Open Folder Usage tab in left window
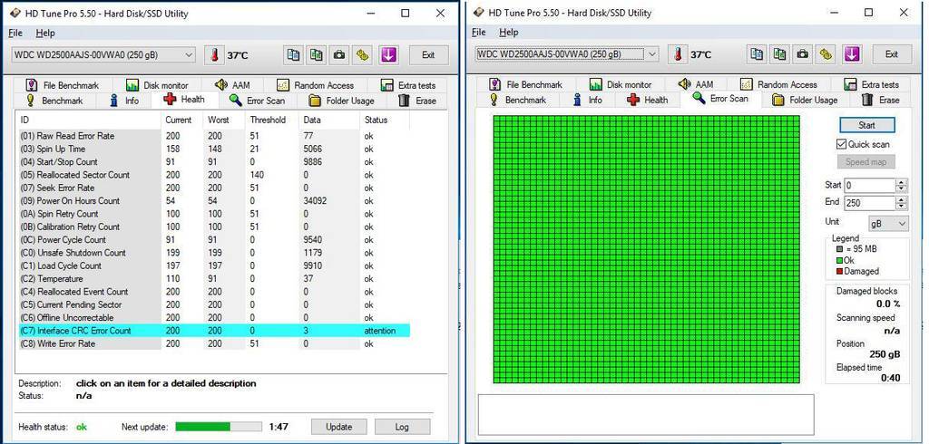This screenshot has height=444, width=929. (342, 101)
